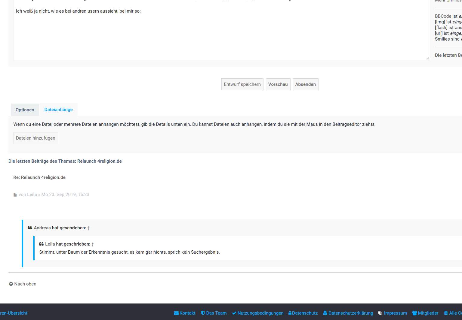Click into the message text editor

(222, 30)
